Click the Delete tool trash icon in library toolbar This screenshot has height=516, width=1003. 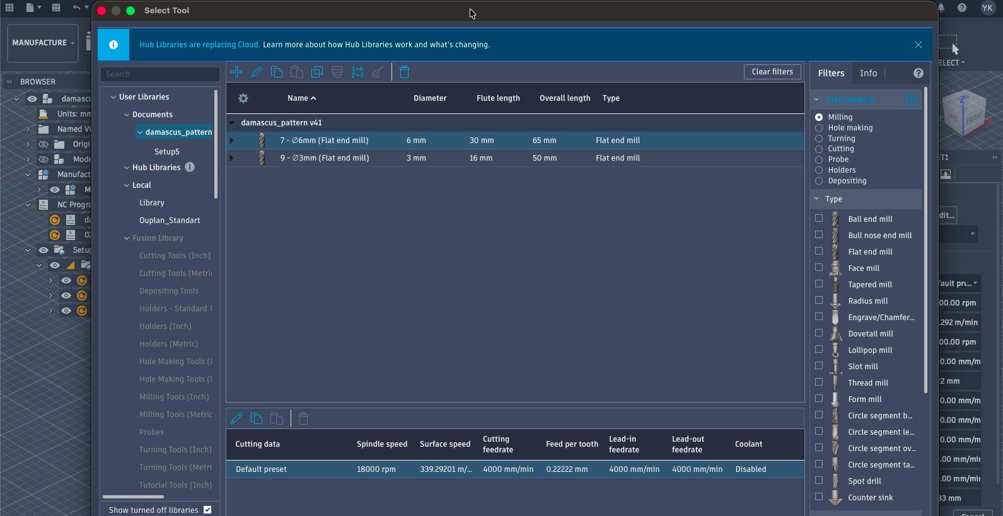[x=405, y=72]
